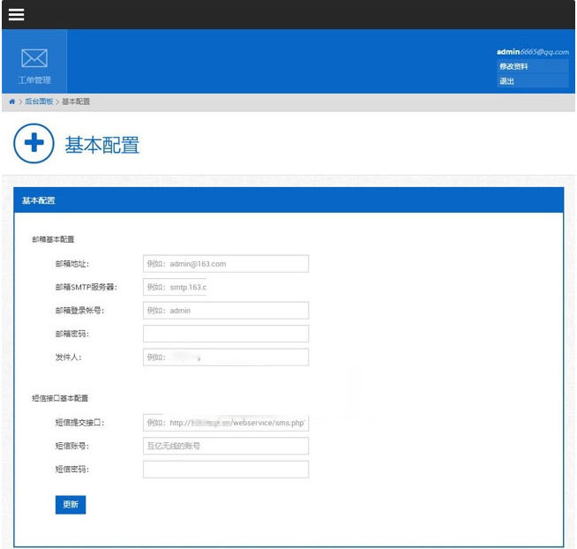
Task: Focus the 短信密码 input field
Action: click(226, 469)
